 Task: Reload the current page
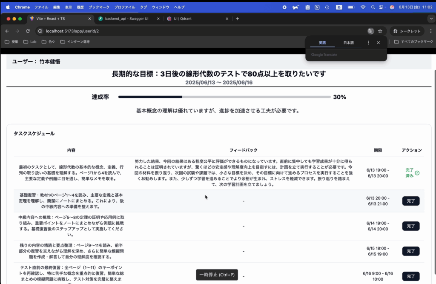tap(28, 31)
